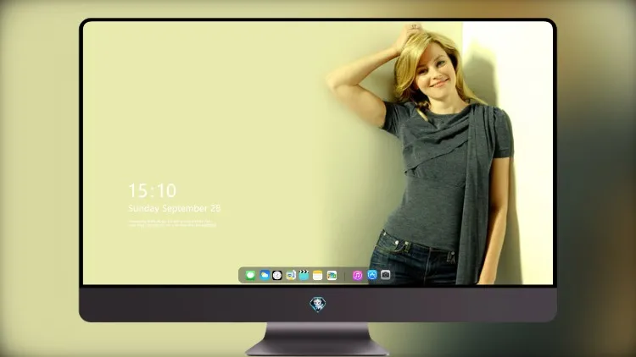
Task: Open the yellow Notes app icon
Action: [x=318, y=275]
